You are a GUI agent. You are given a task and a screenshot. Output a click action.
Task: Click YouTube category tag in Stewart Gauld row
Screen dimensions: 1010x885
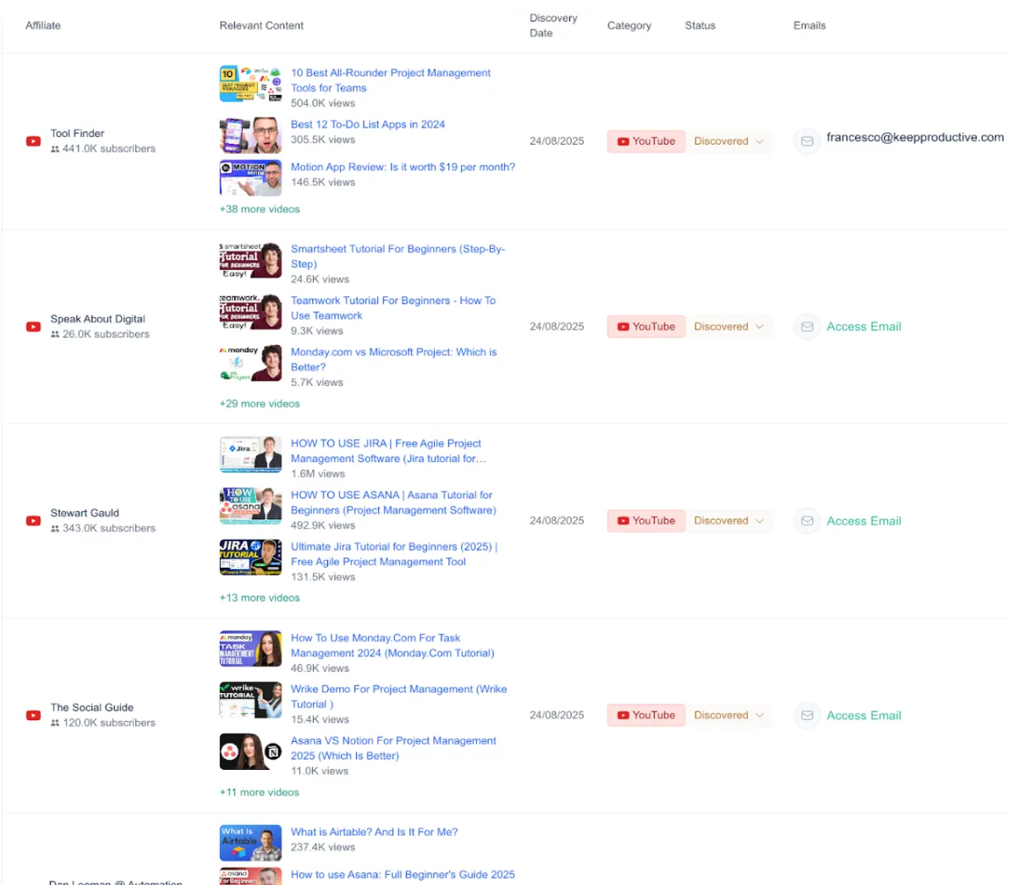pyautogui.click(x=646, y=520)
